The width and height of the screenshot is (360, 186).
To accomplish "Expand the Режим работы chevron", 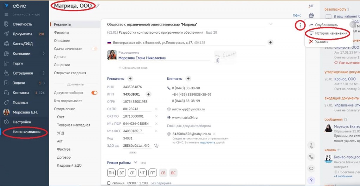I will (x=135, y=163).
